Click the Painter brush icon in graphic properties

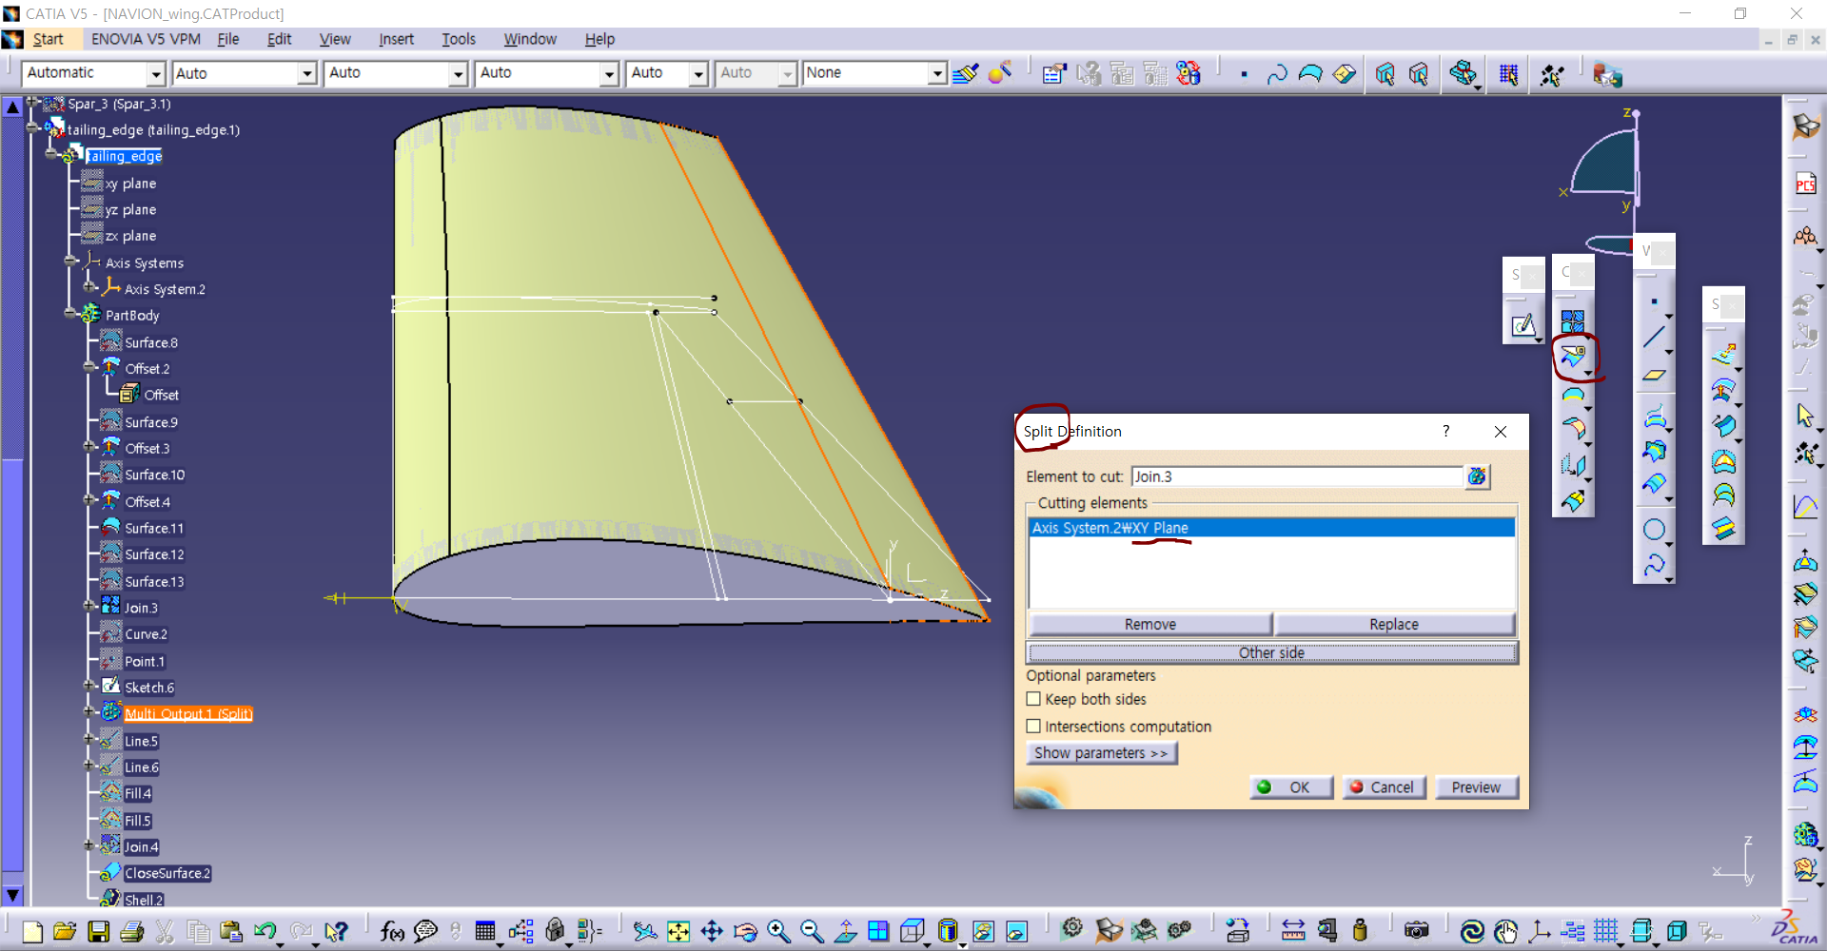pyautogui.click(x=965, y=73)
